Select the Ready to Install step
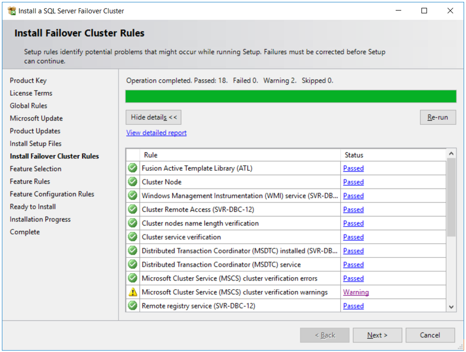 [x=33, y=207]
